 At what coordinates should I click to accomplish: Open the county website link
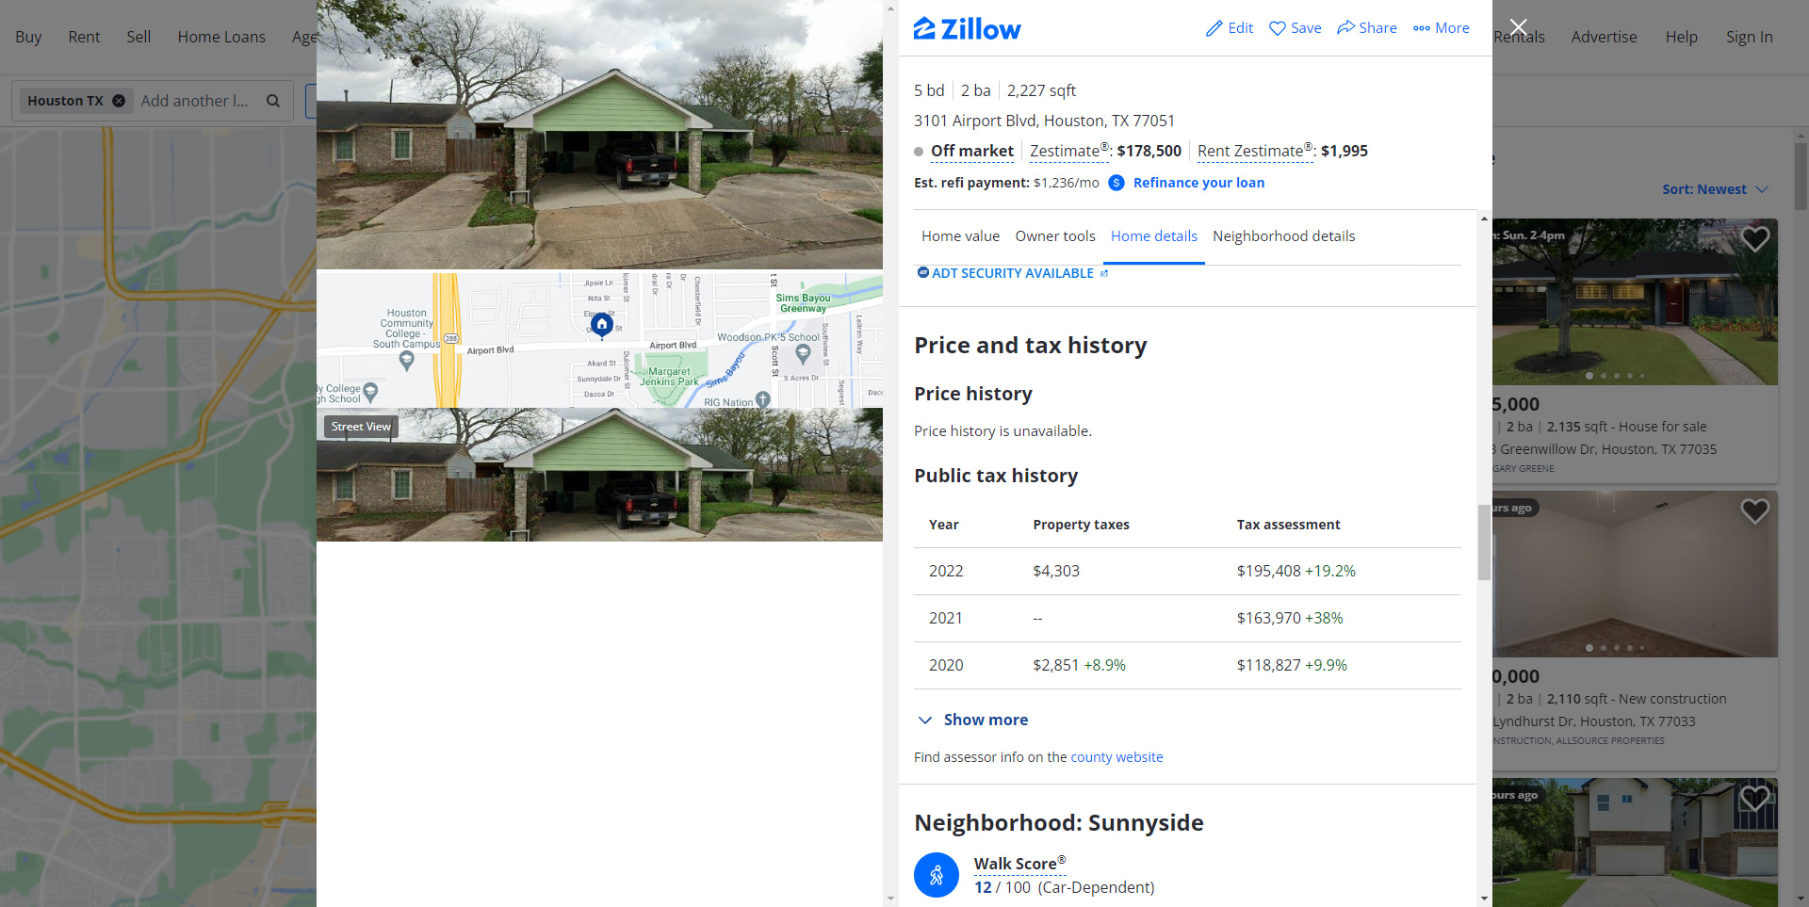[x=1116, y=757]
